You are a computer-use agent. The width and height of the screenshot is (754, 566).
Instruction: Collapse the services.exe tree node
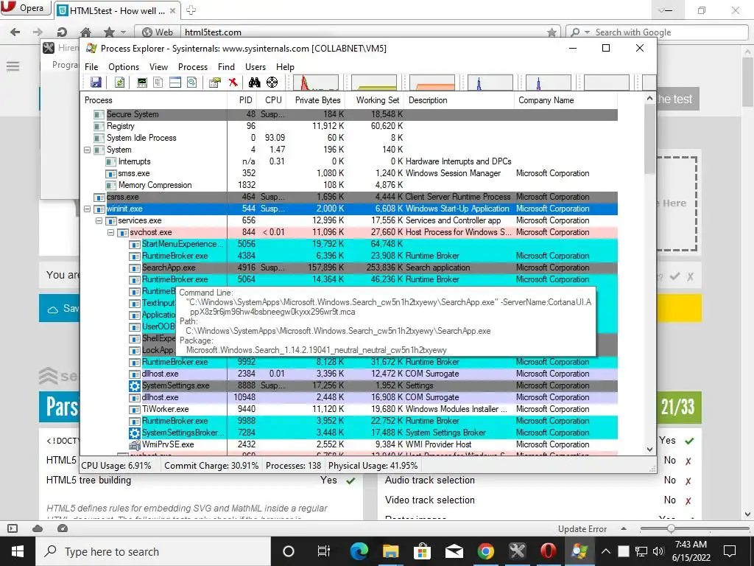pyautogui.click(x=99, y=220)
